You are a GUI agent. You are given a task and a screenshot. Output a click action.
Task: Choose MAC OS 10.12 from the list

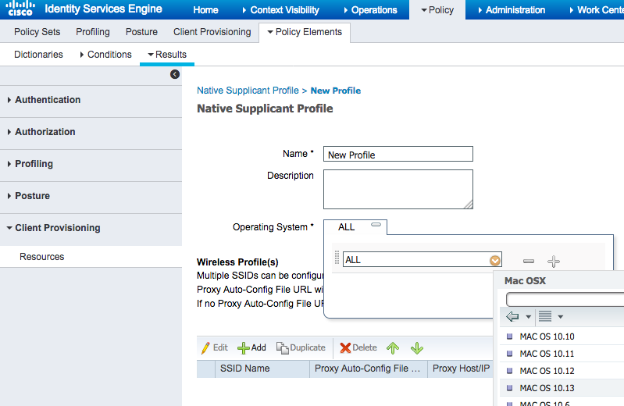pos(547,371)
